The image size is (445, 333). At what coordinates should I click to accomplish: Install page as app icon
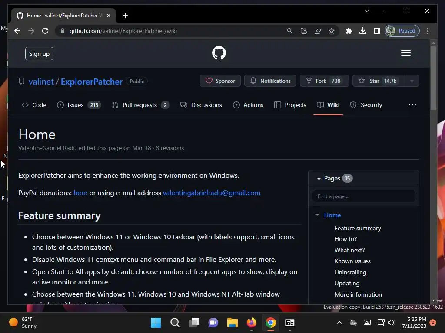304,31
